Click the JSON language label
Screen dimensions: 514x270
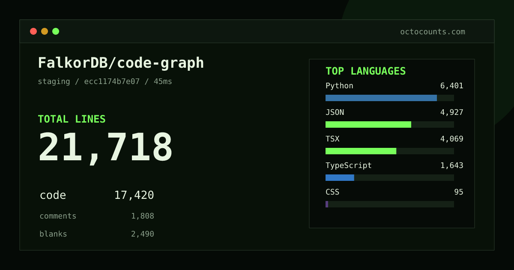[335, 112]
